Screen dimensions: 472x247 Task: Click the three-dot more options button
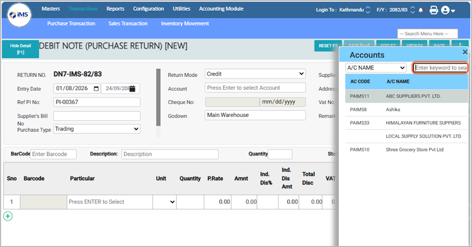coord(459,45)
